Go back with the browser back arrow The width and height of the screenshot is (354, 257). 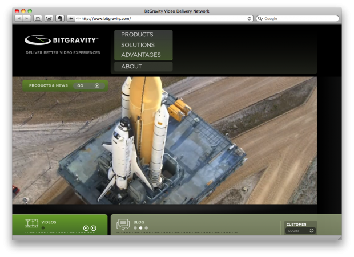coord(19,18)
